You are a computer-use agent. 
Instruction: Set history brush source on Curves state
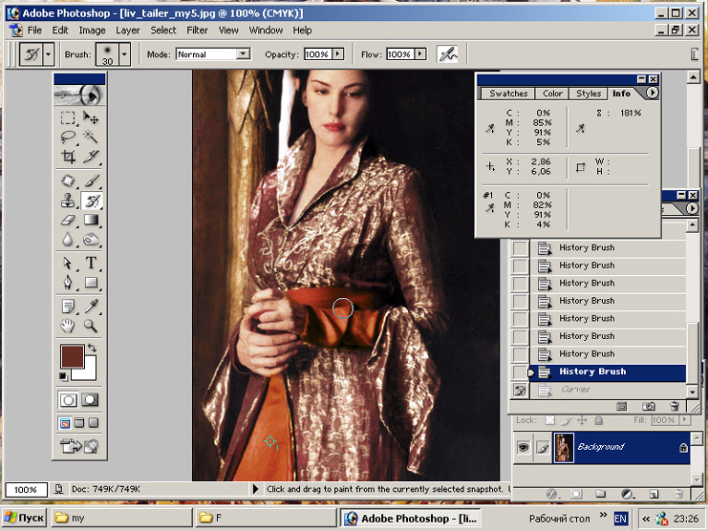520,390
